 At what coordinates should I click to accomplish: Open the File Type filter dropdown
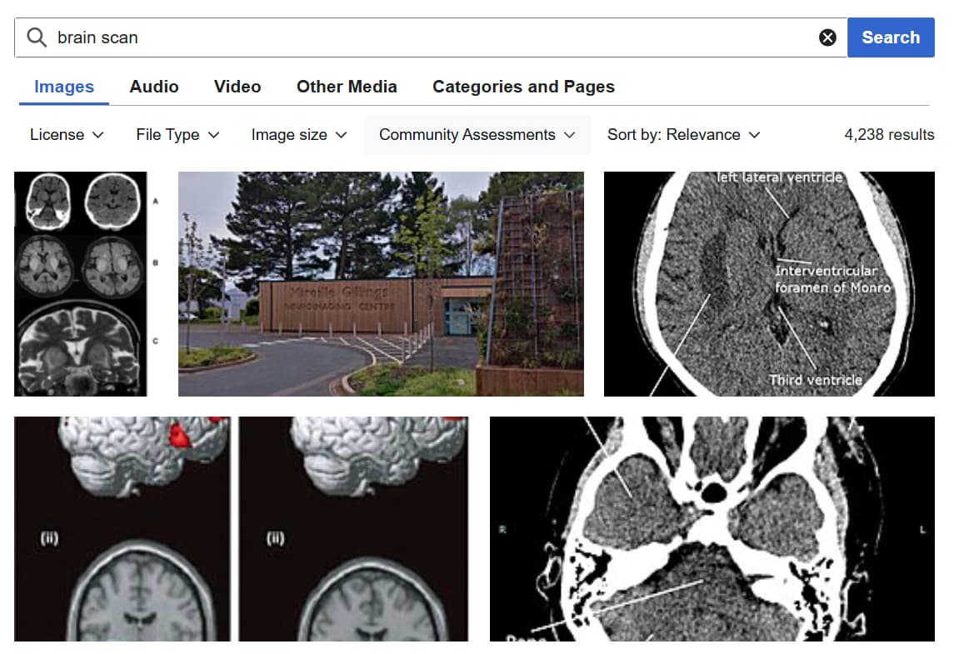click(x=177, y=134)
